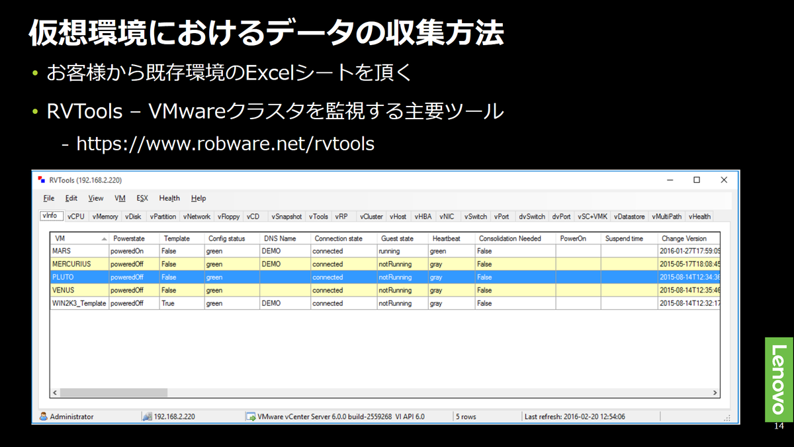
Task: Switch to the vCPU tab
Action: [x=76, y=217]
